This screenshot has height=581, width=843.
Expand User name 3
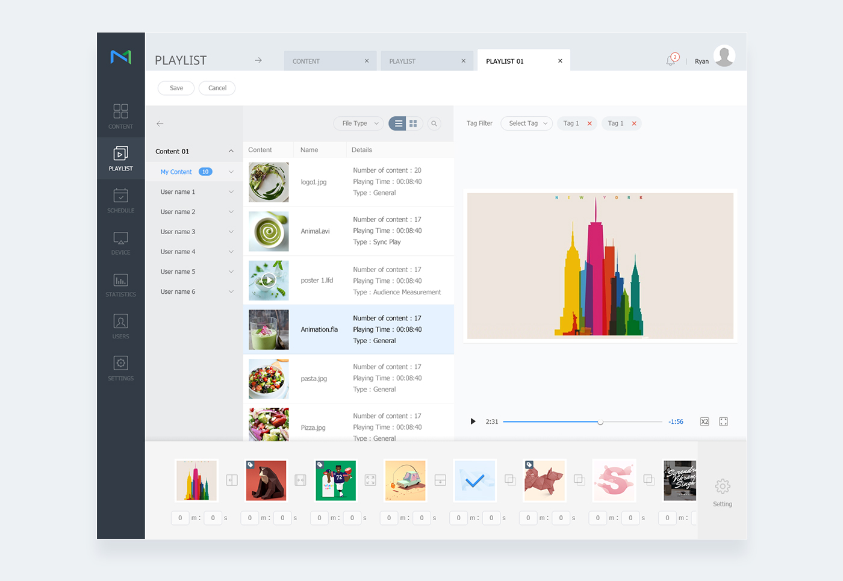coord(231,232)
